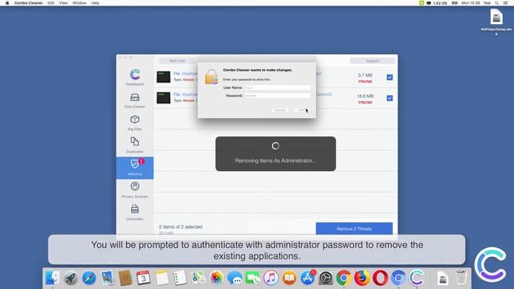This screenshot has width=514, height=289.
Task: Open Notes from the dock
Action: 161,278
